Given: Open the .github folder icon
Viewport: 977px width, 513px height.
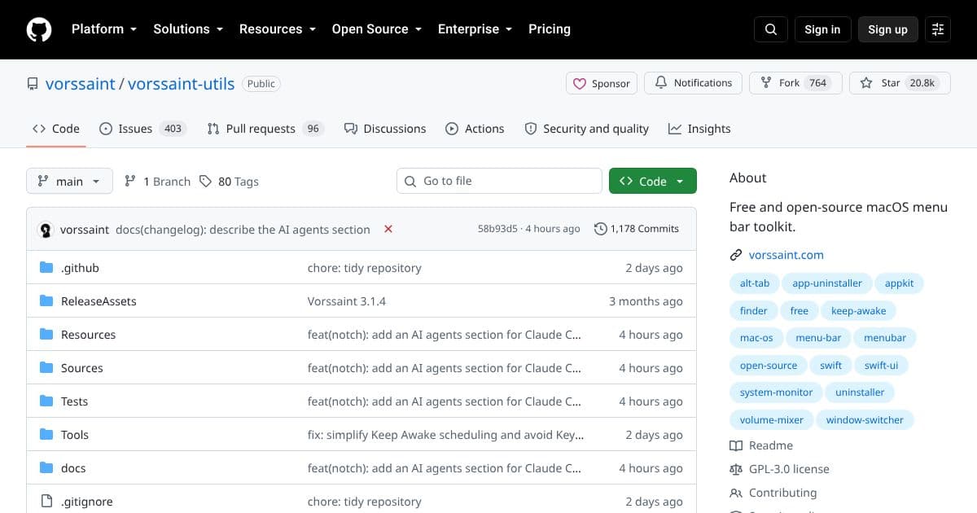Looking at the screenshot, I should click(46, 268).
